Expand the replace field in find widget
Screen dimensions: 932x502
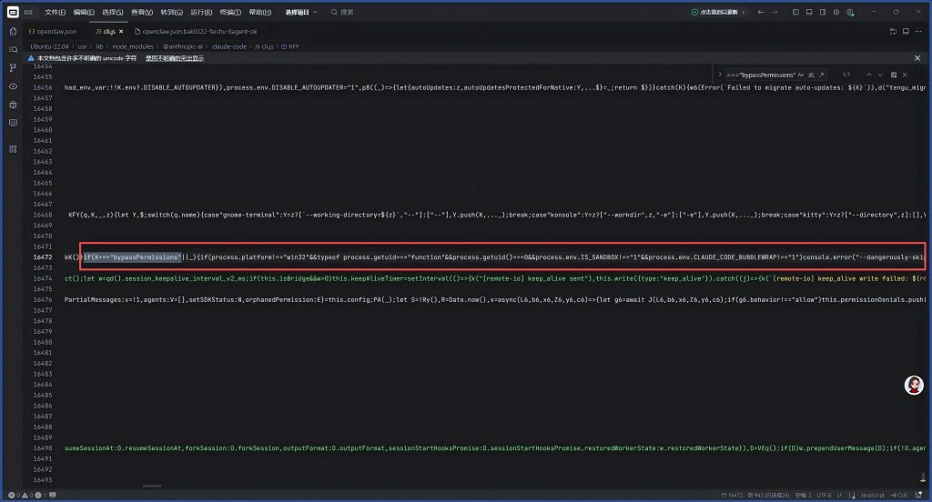click(721, 74)
